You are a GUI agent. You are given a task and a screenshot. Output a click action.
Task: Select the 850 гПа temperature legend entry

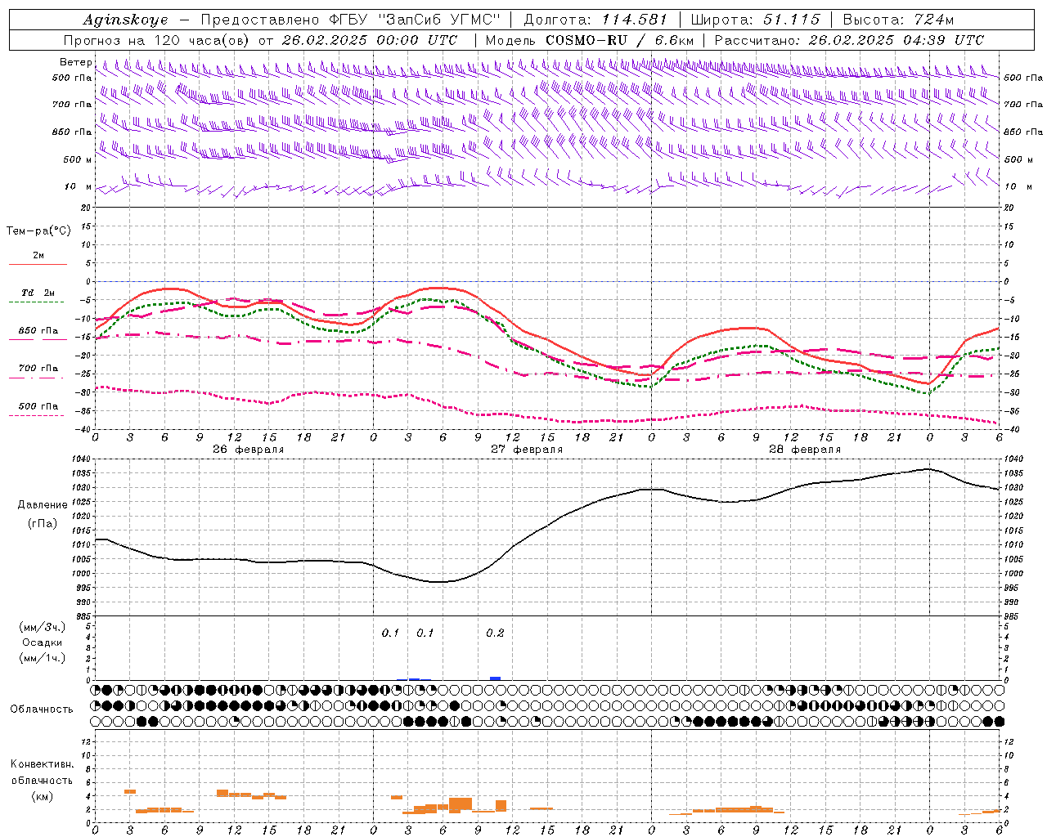tap(38, 333)
